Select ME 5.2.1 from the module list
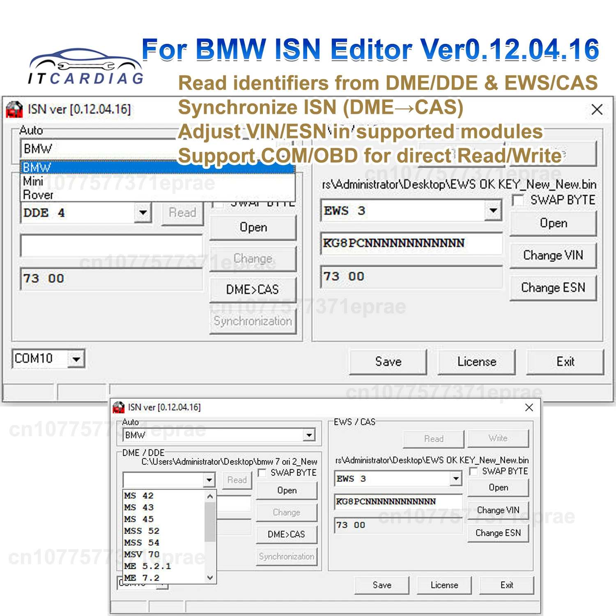 164,566
